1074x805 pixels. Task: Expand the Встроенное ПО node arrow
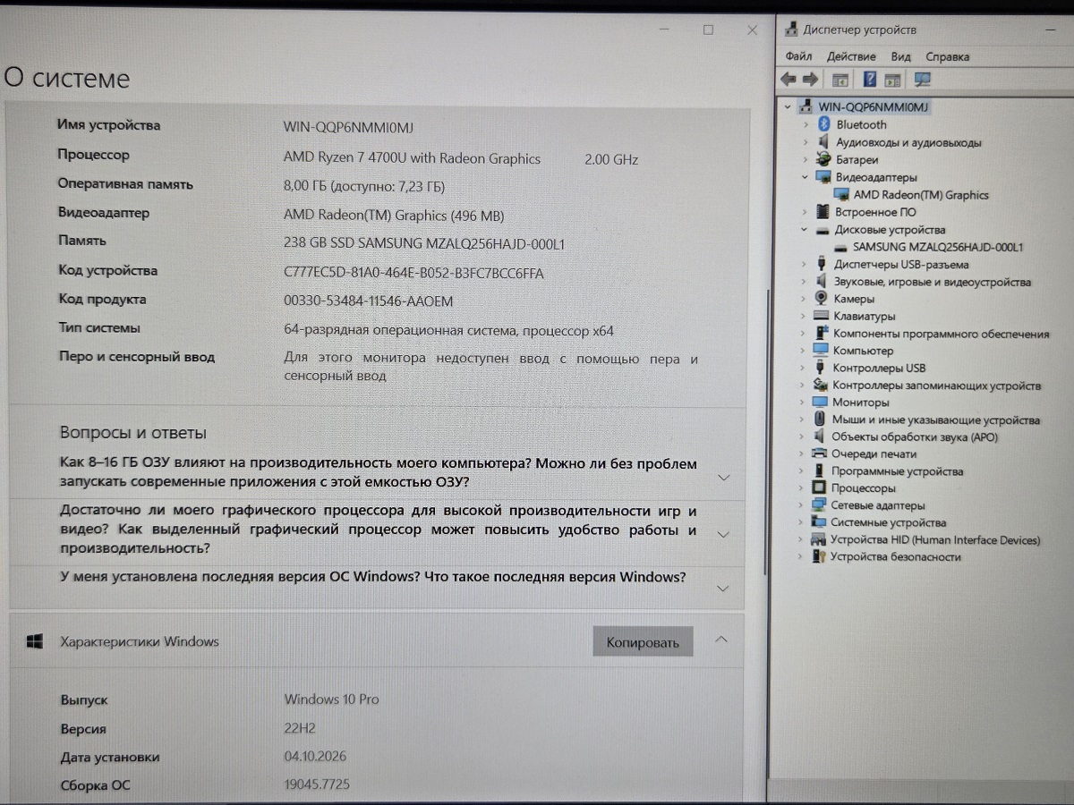point(805,212)
